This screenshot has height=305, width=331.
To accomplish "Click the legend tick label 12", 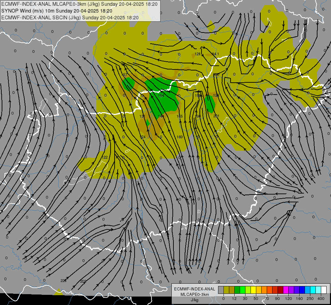I will pyautogui.click(x=234, y=299).
